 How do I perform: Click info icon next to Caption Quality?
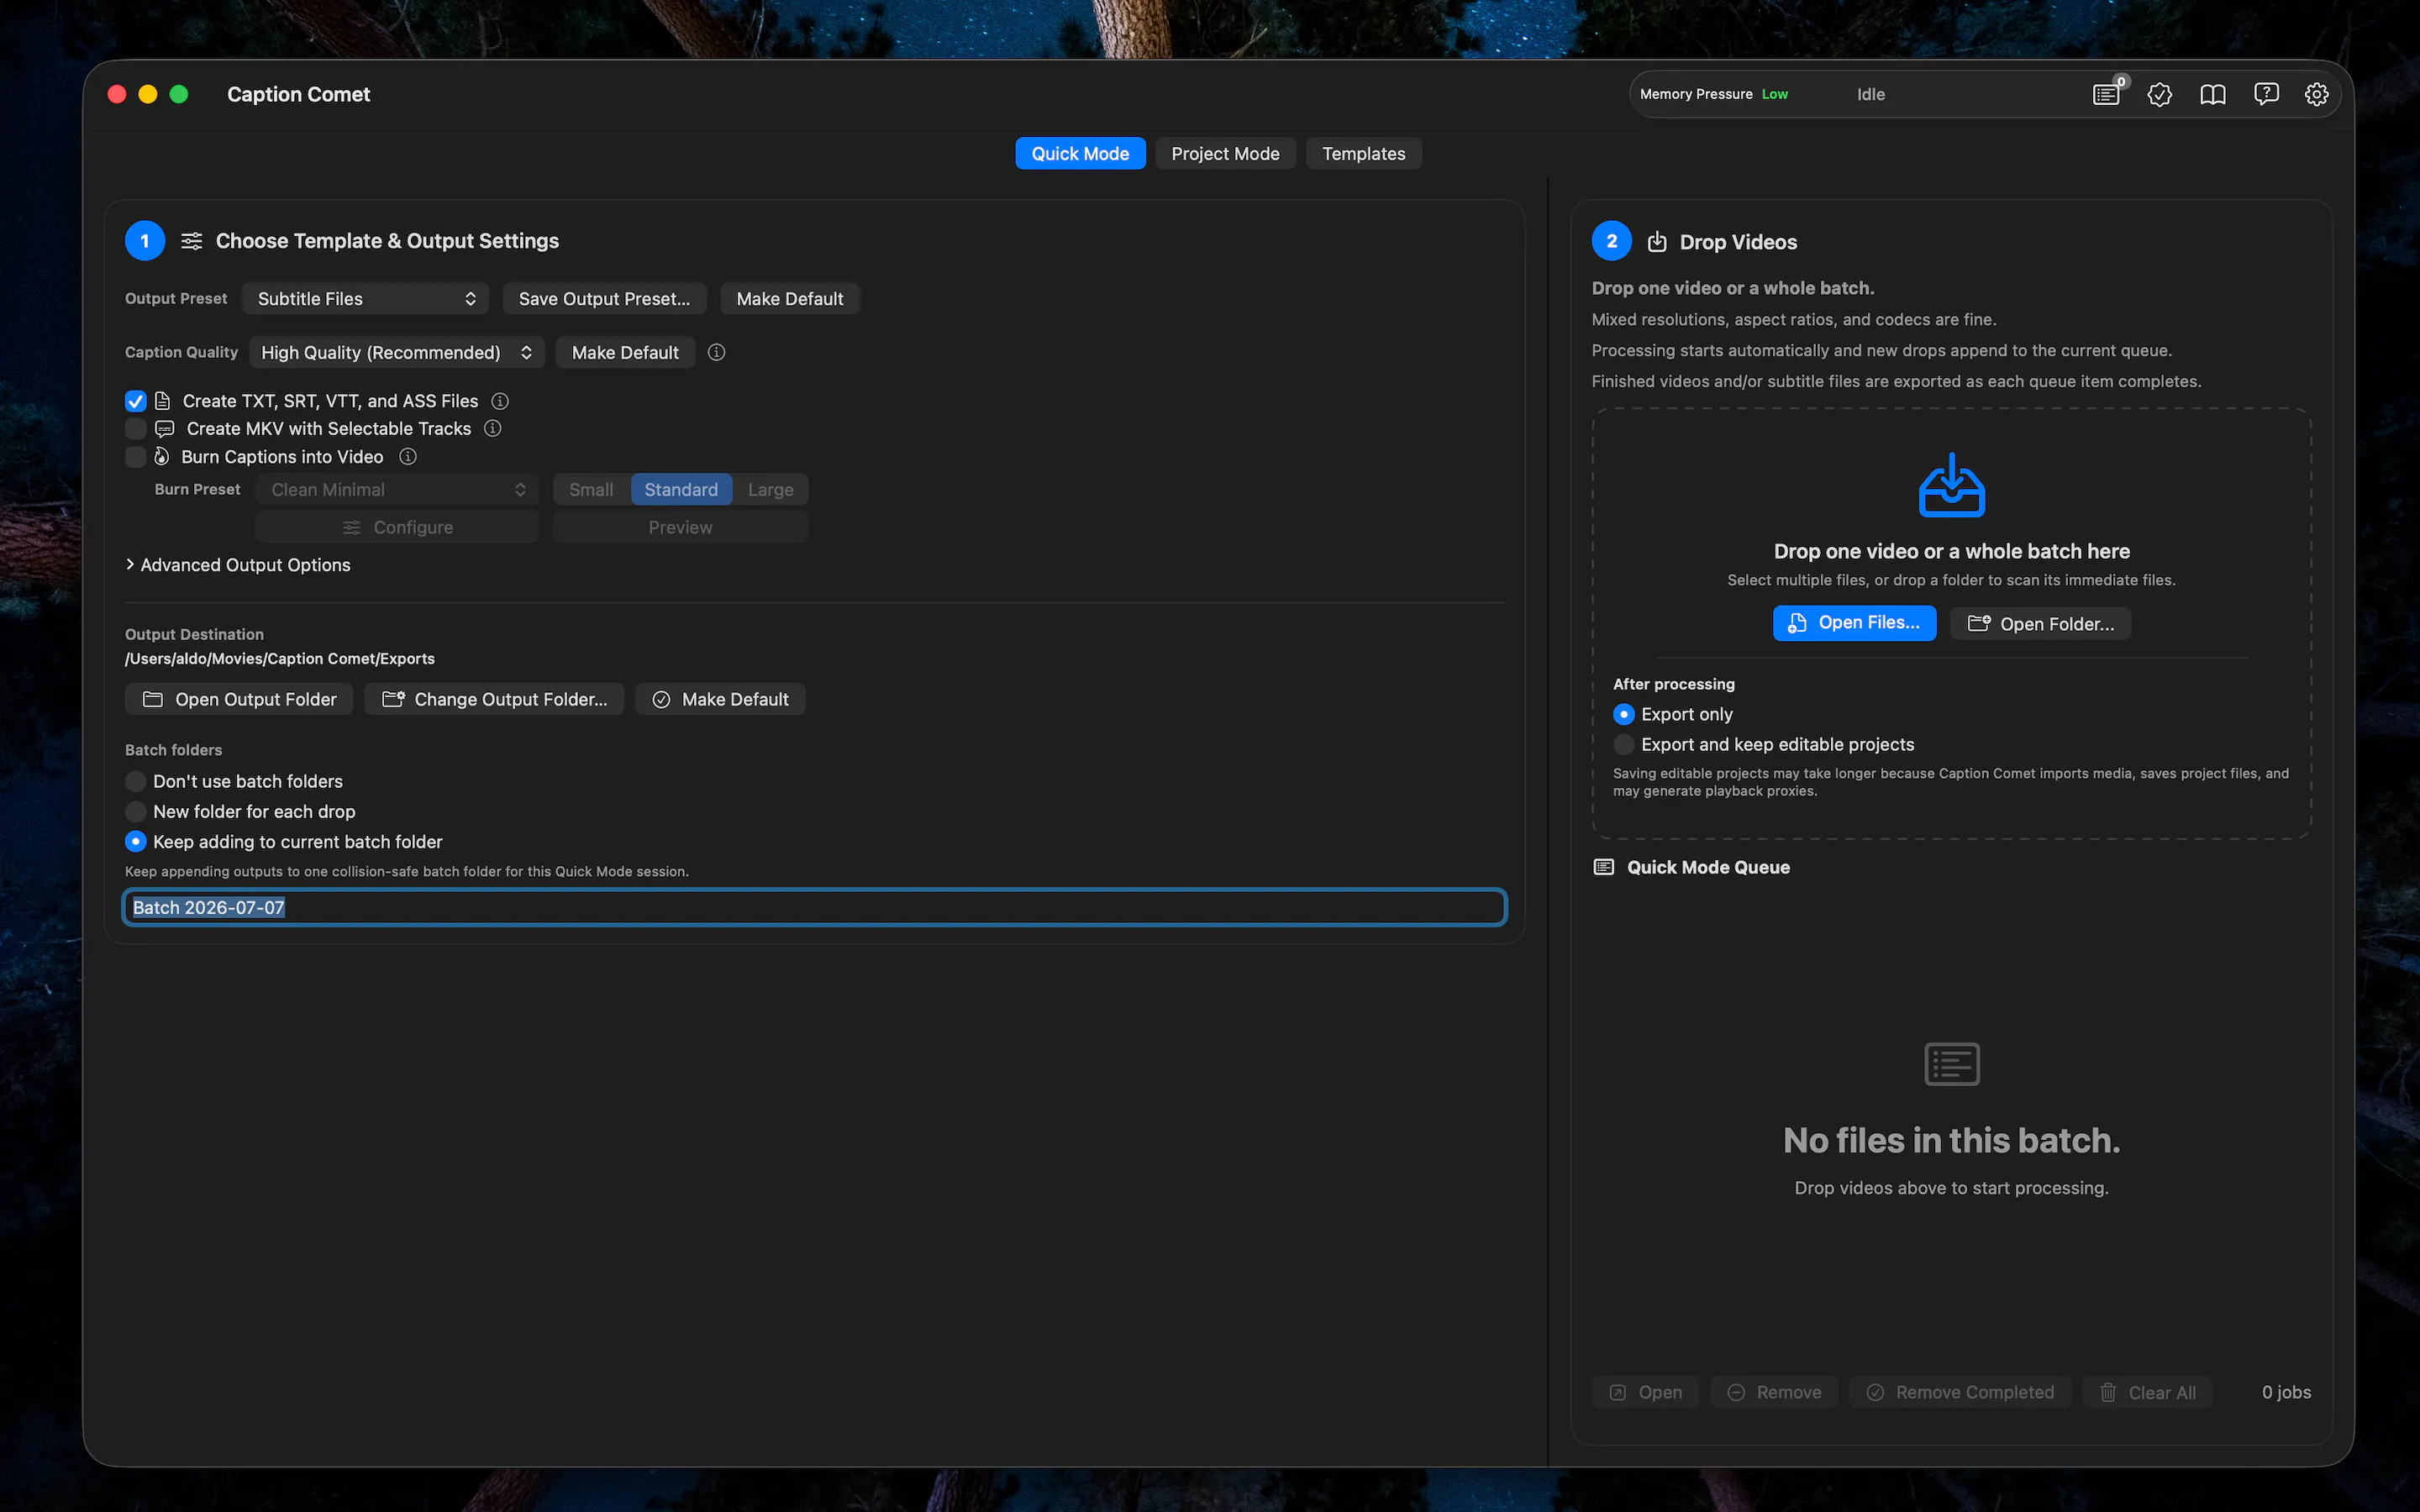(x=716, y=352)
